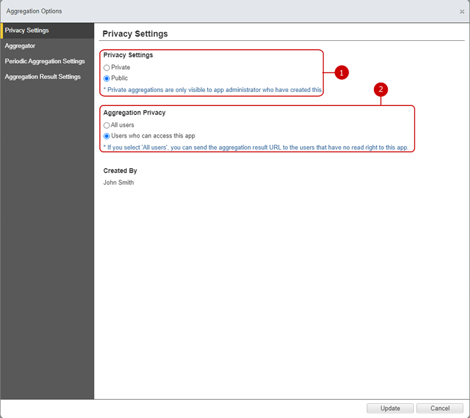Click the Aggregation Privacy group heading
The width and height of the screenshot is (470, 418).
pyautogui.click(x=134, y=113)
